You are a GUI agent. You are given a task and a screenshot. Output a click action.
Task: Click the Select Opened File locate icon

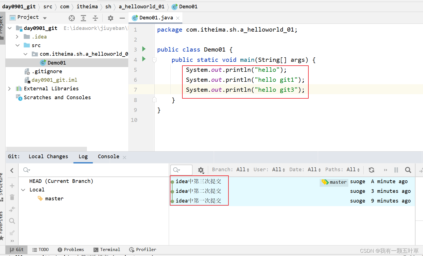72,18
